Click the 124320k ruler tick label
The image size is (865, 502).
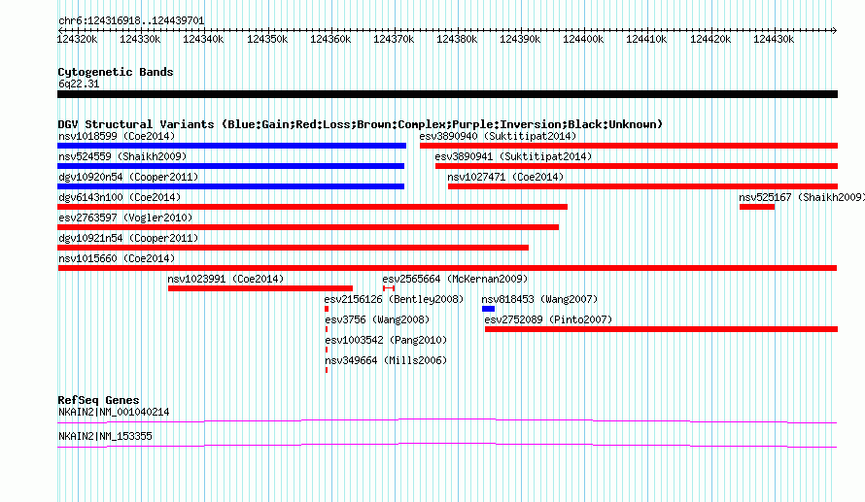77,39
